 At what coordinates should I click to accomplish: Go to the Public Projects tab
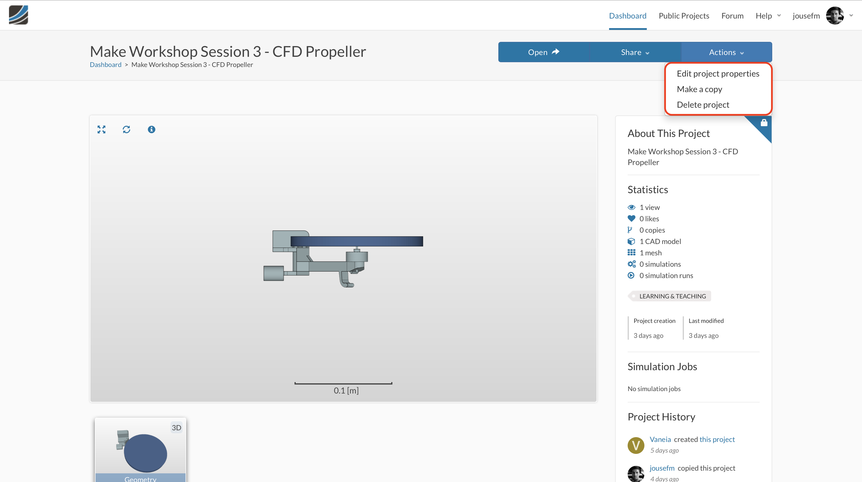(684, 16)
